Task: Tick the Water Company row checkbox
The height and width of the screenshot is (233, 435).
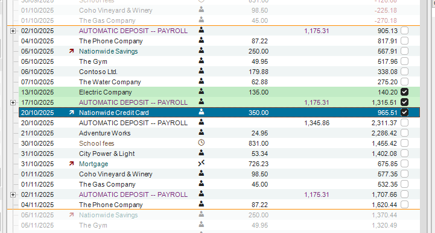Action: (x=404, y=82)
